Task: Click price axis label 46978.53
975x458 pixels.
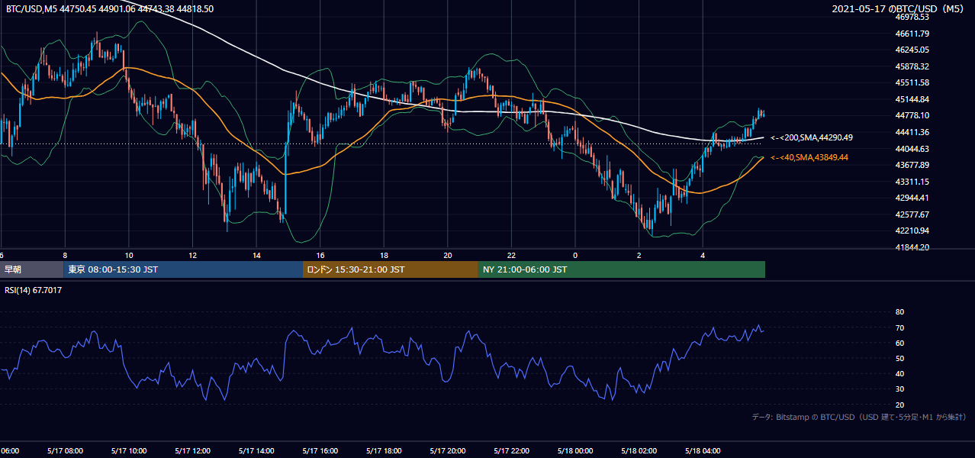Action: pyautogui.click(x=912, y=17)
